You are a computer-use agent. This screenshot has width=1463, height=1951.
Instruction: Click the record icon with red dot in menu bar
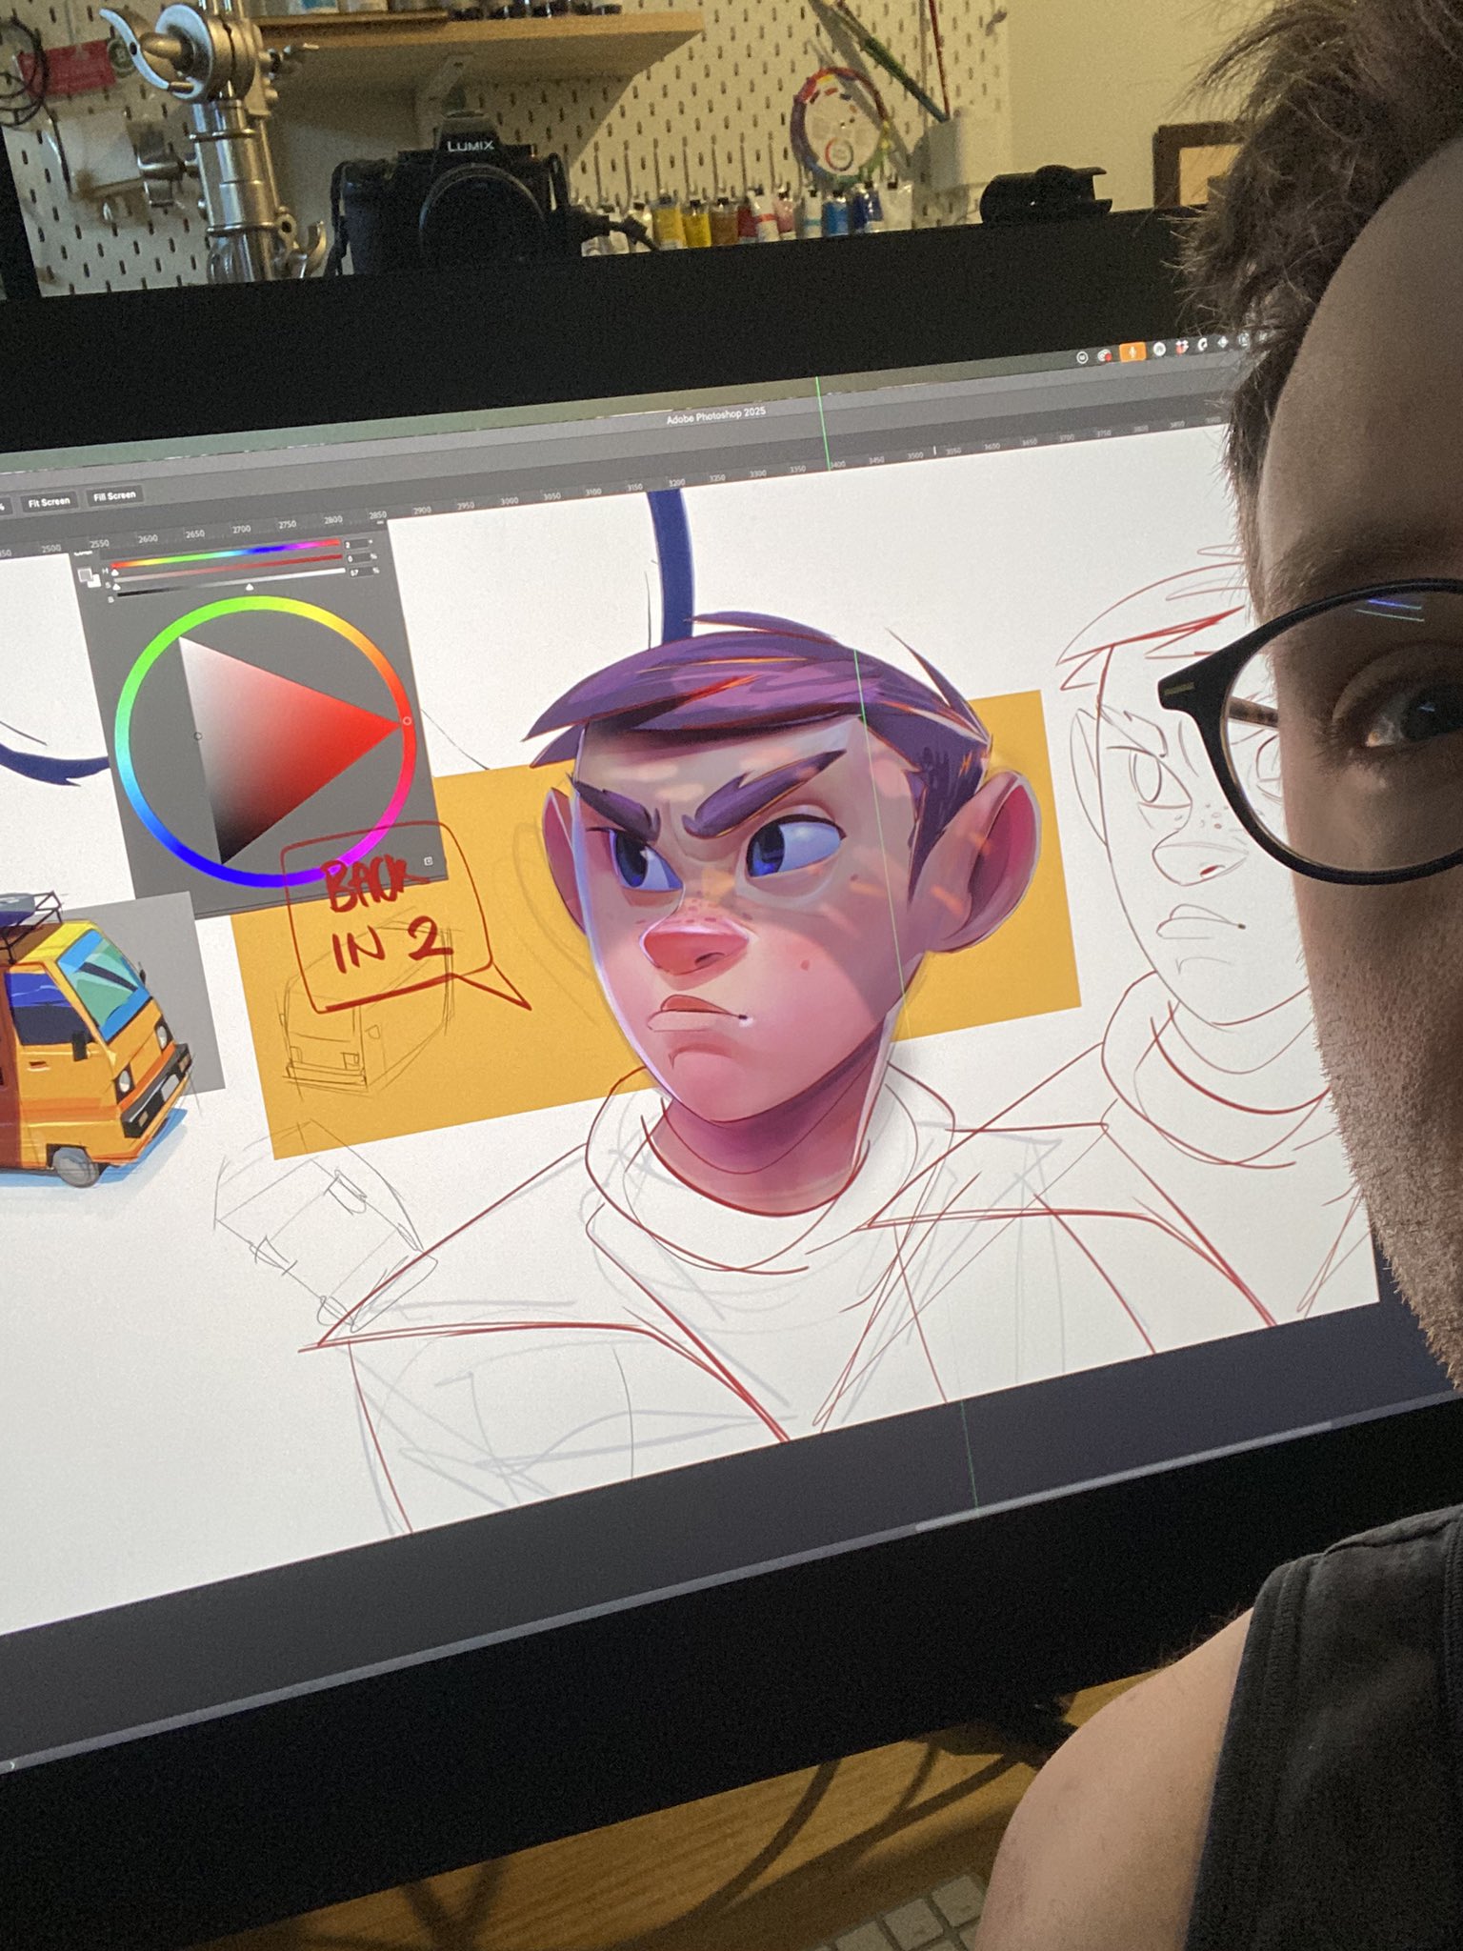coord(1105,356)
